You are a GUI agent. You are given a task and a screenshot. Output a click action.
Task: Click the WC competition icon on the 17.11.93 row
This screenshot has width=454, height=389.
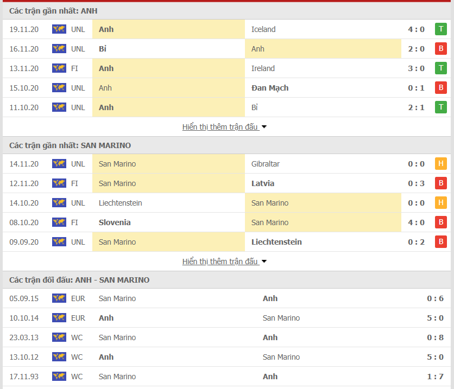(59, 377)
